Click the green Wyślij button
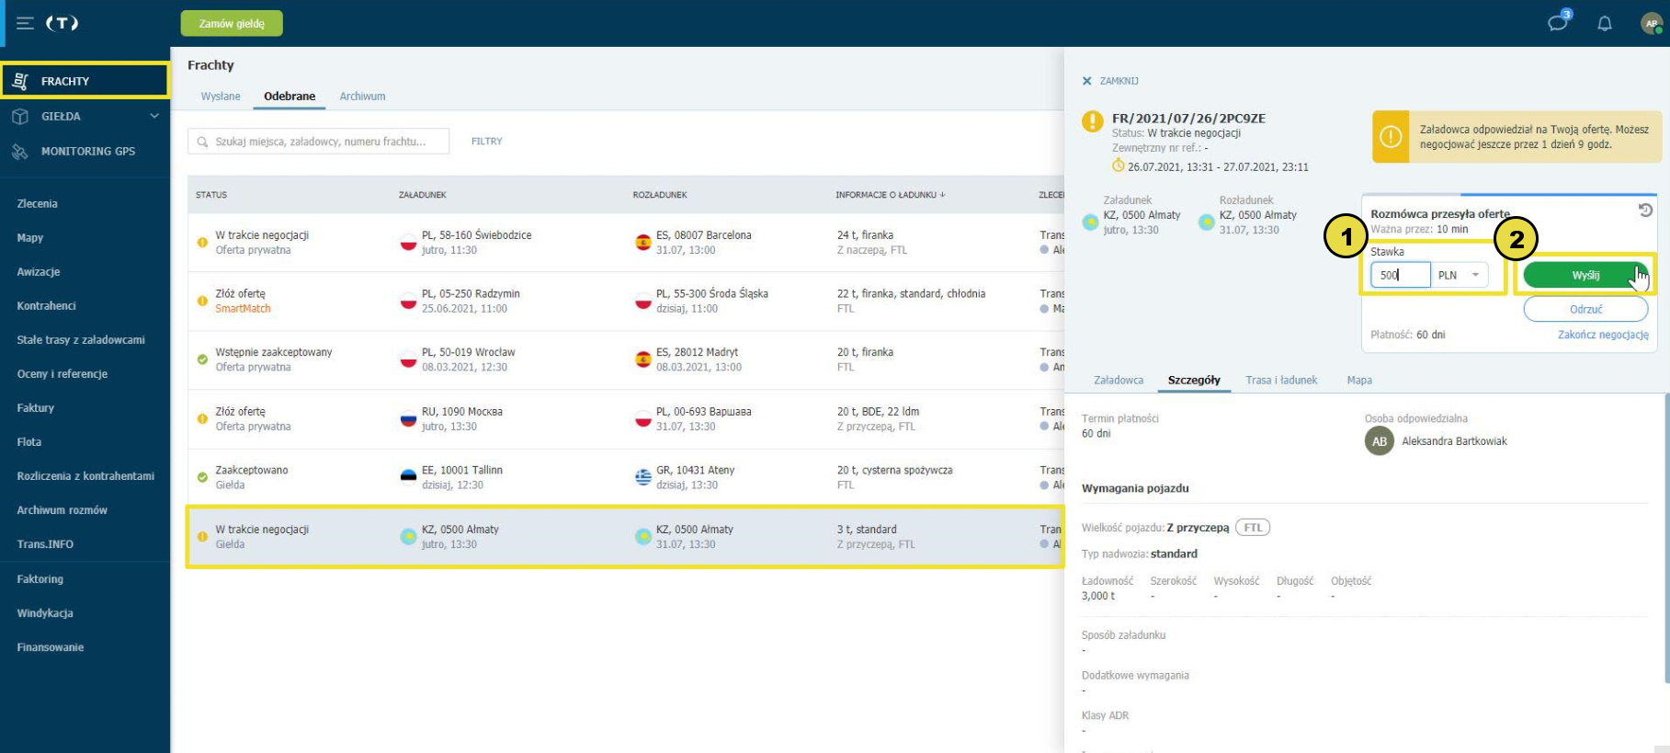1670x753 pixels. [x=1585, y=275]
